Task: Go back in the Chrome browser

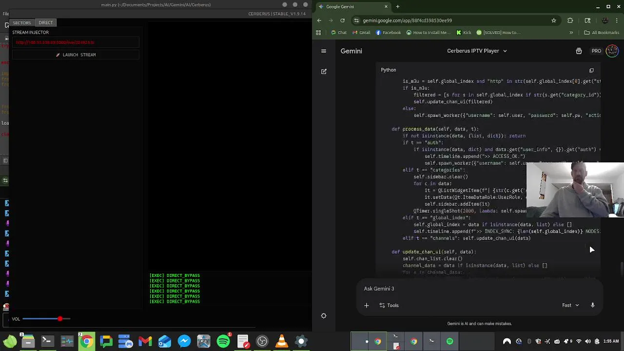Action: click(319, 20)
